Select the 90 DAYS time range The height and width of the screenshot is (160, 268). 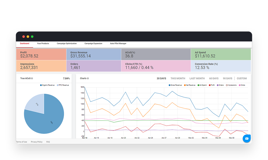tap(227, 78)
